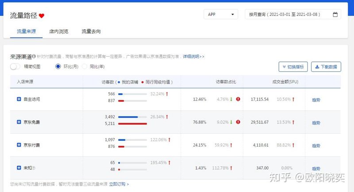This screenshot has height=192, width=354.
Task: Click the 访客数占比 column header
Action: coord(226,82)
